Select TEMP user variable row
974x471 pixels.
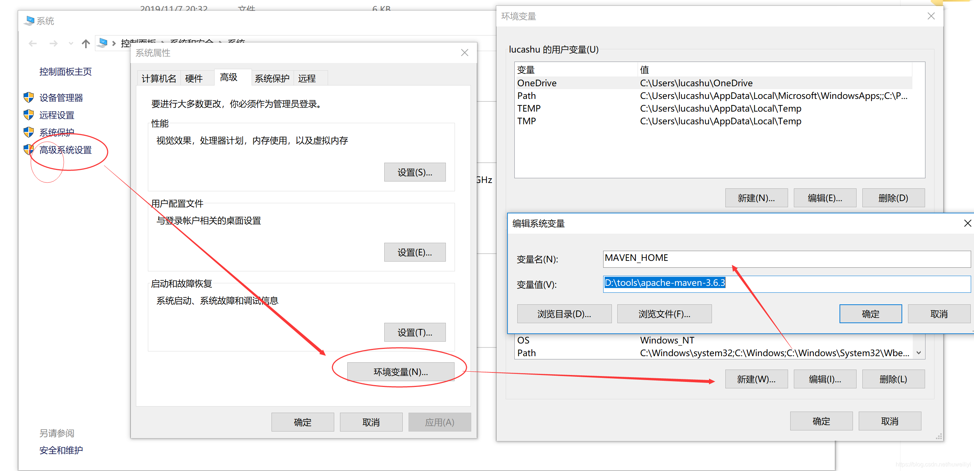(x=714, y=108)
